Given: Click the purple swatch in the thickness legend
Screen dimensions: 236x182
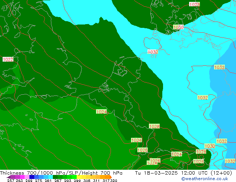Looking at the screenshot, I should click(13, 177).
